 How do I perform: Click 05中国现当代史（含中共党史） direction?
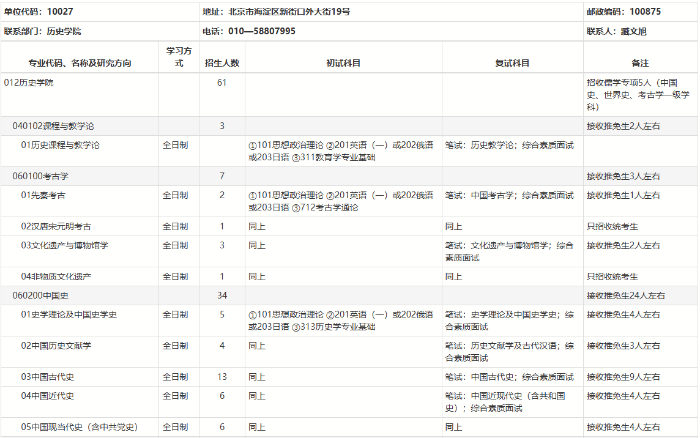pos(80,427)
